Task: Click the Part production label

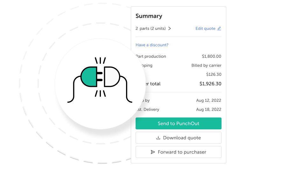Action: click(x=152, y=56)
